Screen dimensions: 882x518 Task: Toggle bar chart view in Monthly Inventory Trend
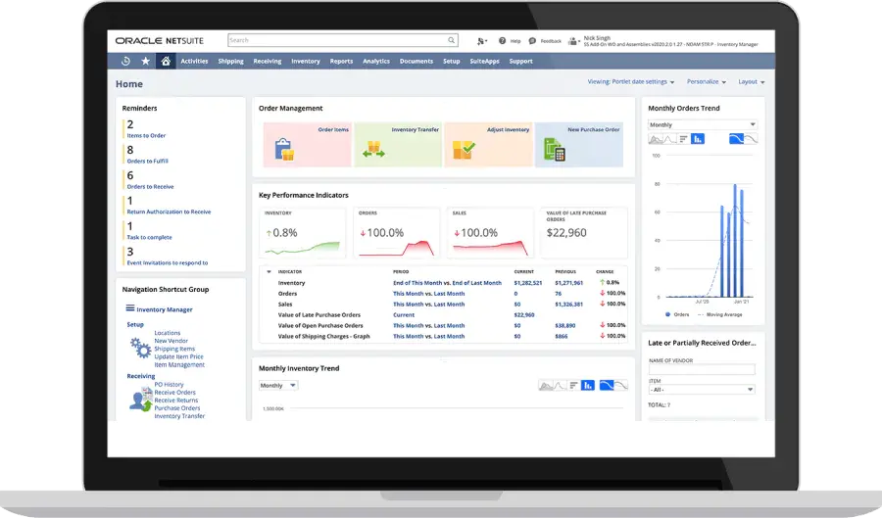point(587,386)
